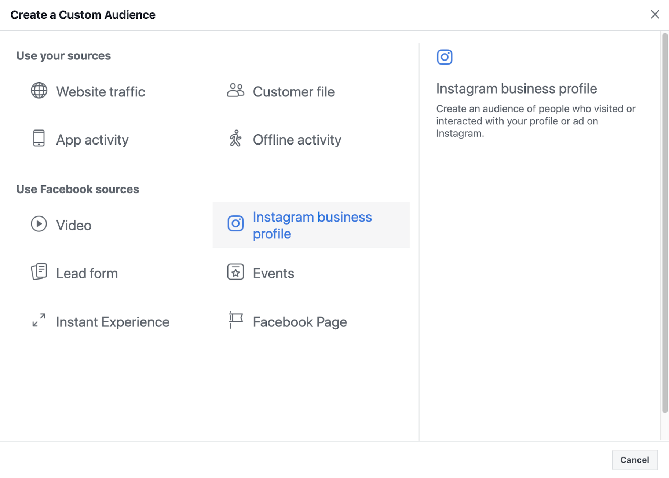
Task: Choose the Instant Experience text label
Action: pyautogui.click(x=113, y=322)
